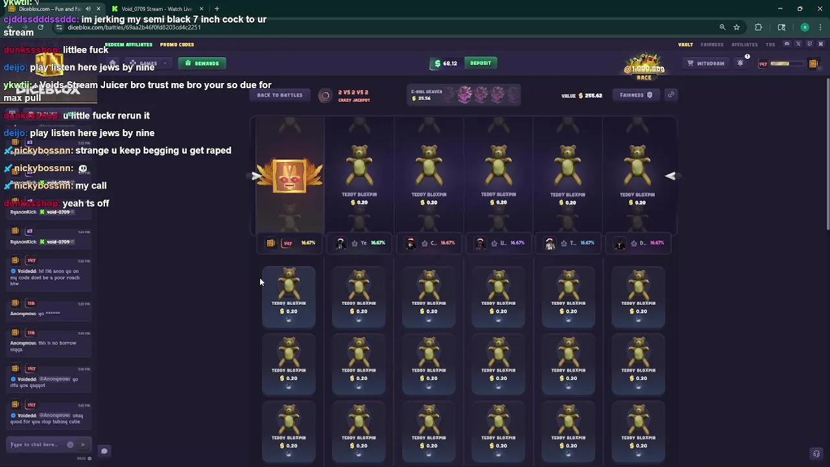Open the profile avatar dropdown
The image size is (830, 467).
point(813,63)
